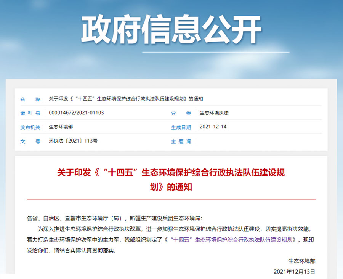This screenshot has height=279, width=343.
Task: Click 生态环境部 in the 发布机关 row
Action: click(x=61, y=127)
